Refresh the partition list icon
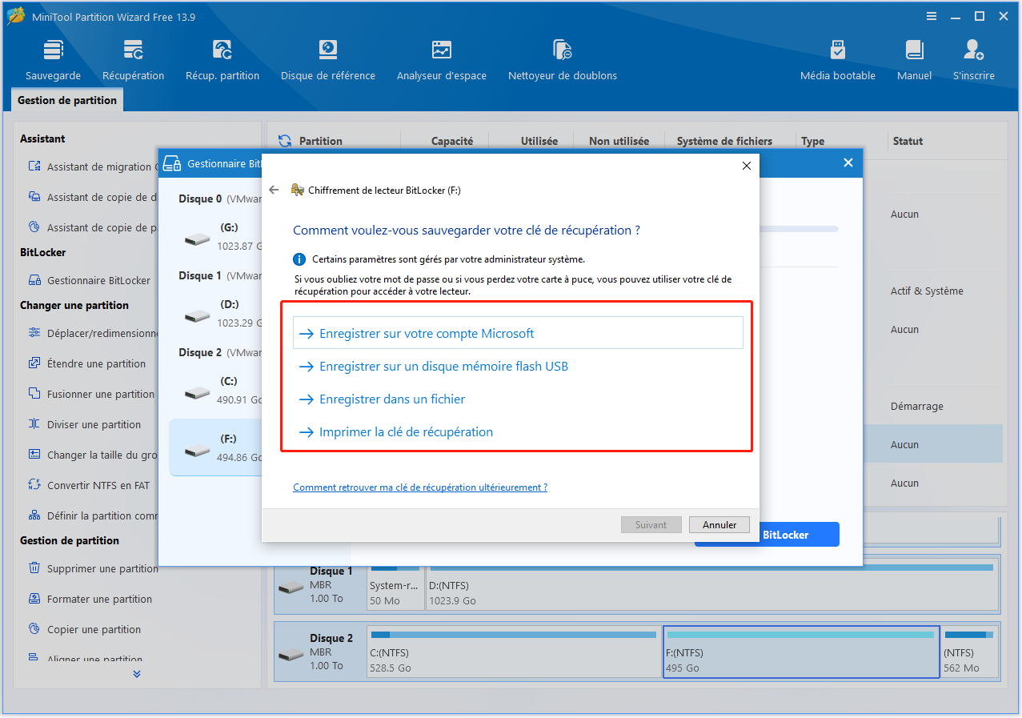 pos(284,141)
